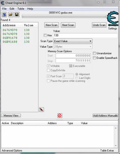The height and width of the screenshot is (154, 120).
Task: Toggle the Hex checkbox
Action: (45, 35)
